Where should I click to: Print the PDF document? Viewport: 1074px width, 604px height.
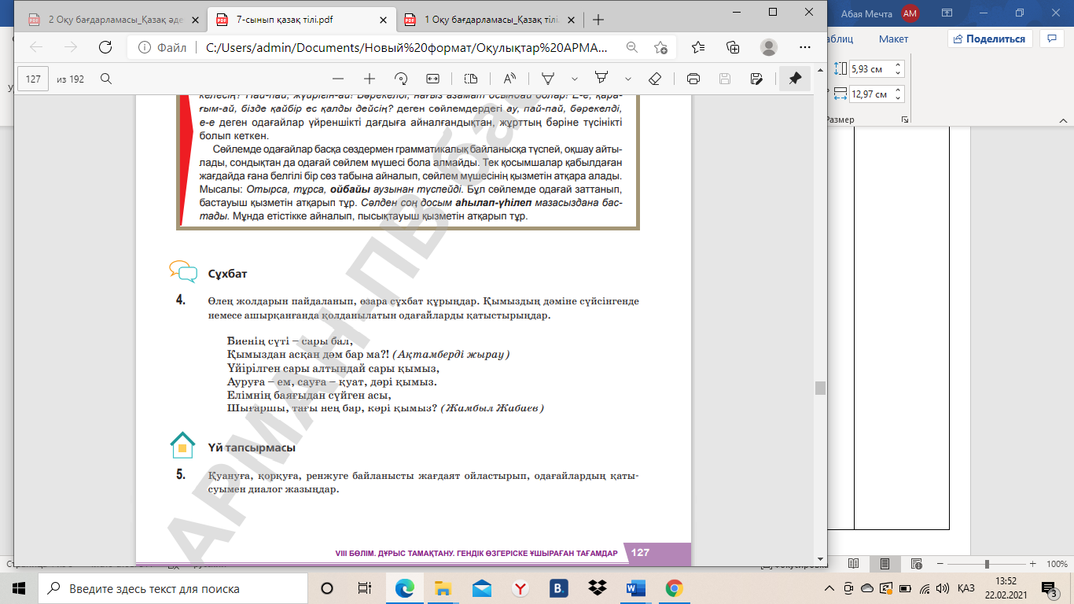click(693, 79)
